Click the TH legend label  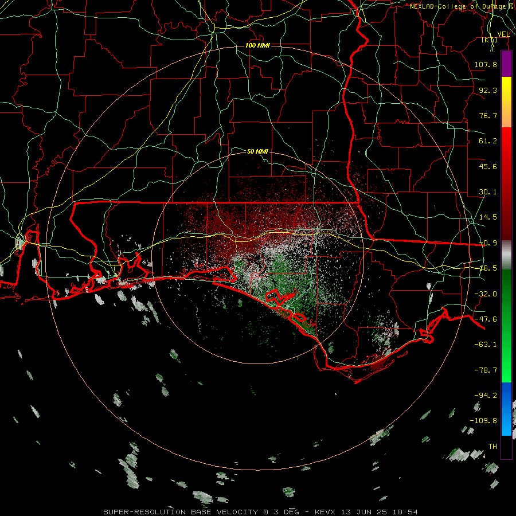click(492, 447)
